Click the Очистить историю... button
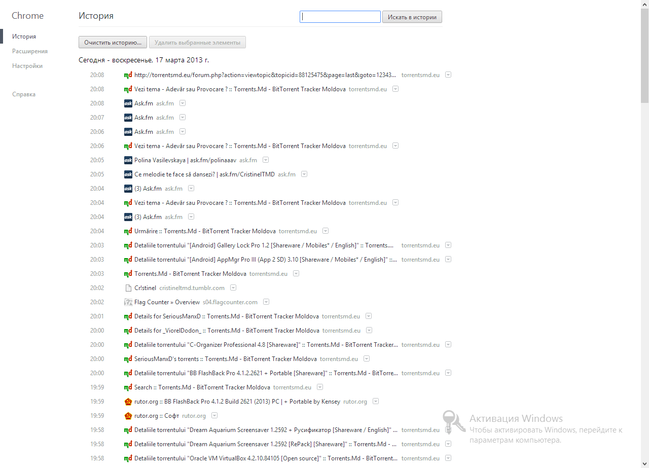This screenshot has width=649, height=468. pyautogui.click(x=113, y=43)
